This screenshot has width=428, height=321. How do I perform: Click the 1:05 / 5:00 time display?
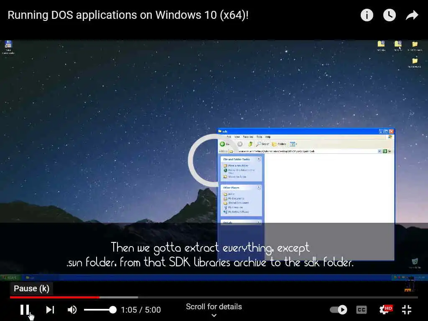point(141,310)
